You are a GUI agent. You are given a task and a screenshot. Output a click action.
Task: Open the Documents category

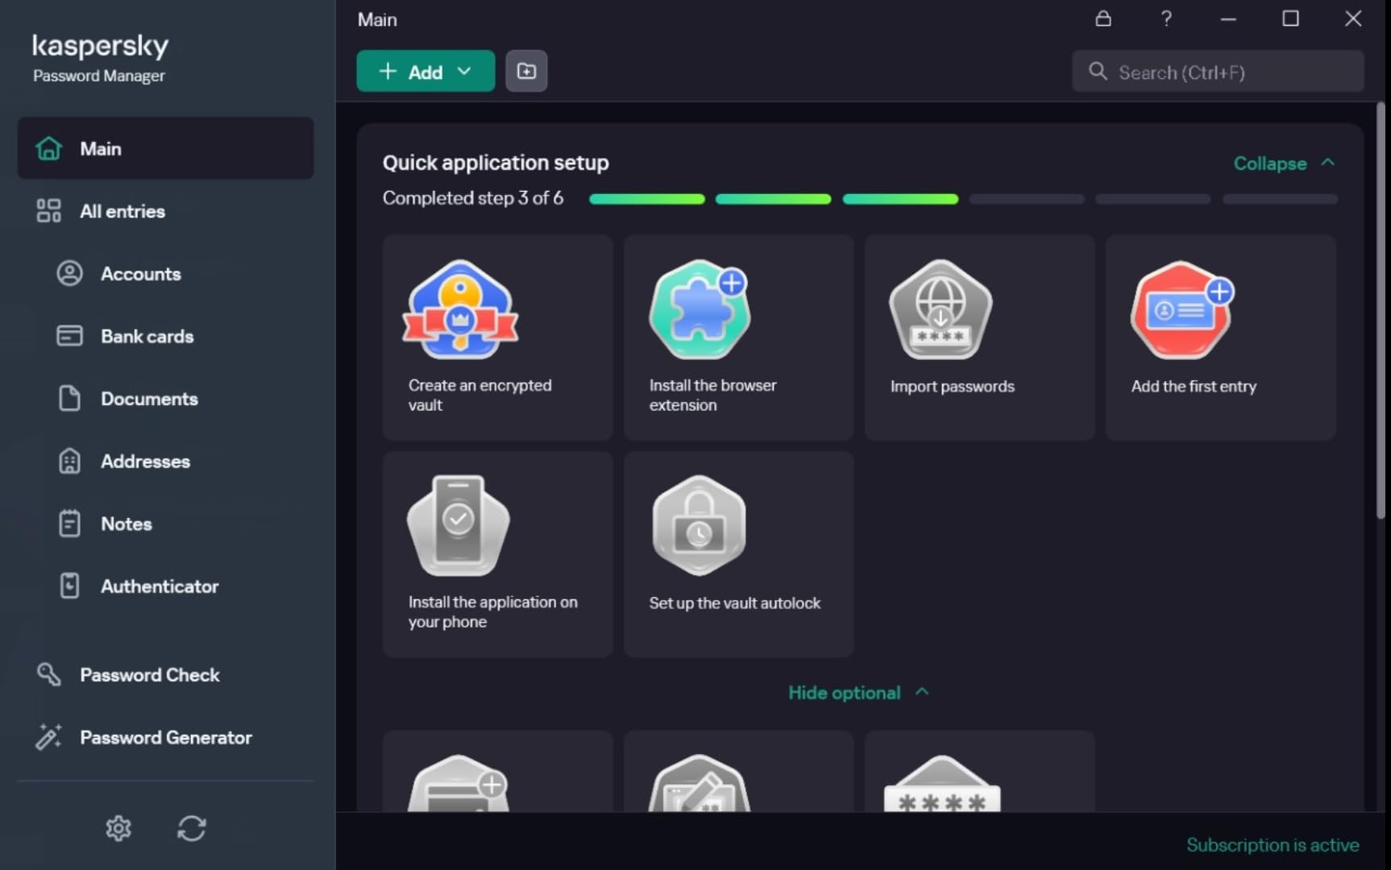point(149,399)
